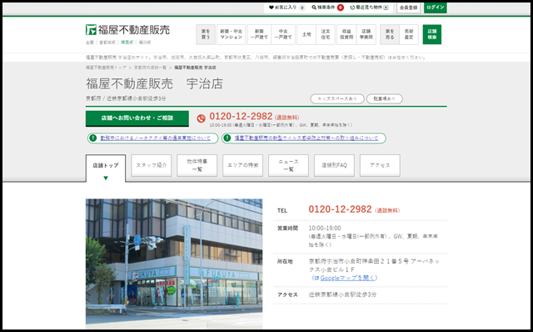Click the お気に入り favorites link

(x=286, y=8)
